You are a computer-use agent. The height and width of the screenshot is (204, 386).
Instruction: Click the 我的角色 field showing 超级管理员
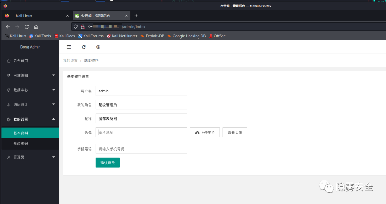(141, 105)
